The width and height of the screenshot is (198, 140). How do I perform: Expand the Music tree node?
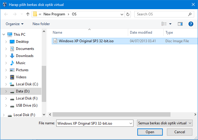coord(6,63)
